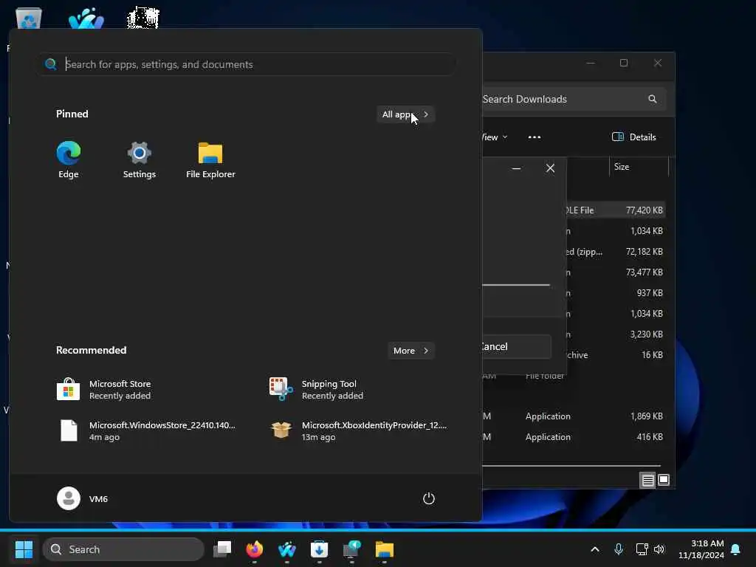The width and height of the screenshot is (756, 567).
Task: Open the blue W app on taskbar
Action: pyautogui.click(x=287, y=549)
